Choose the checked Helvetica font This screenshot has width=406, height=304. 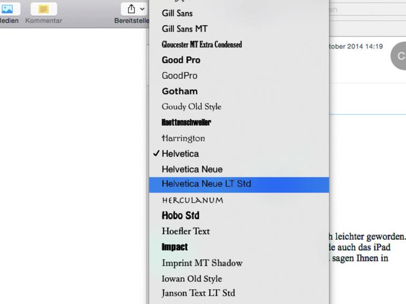(x=239, y=154)
